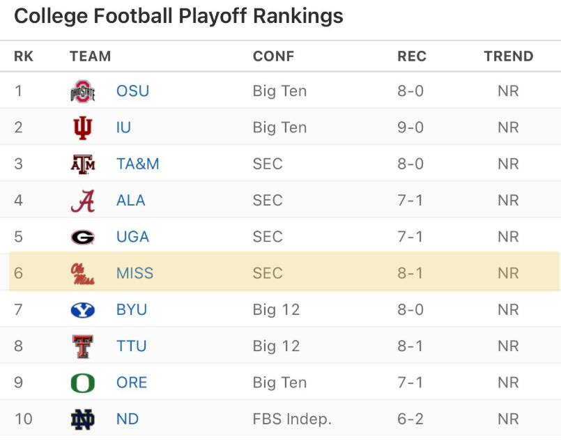Click the Texas A&M logo icon
561x448 pixels.
tap(83, 164)
